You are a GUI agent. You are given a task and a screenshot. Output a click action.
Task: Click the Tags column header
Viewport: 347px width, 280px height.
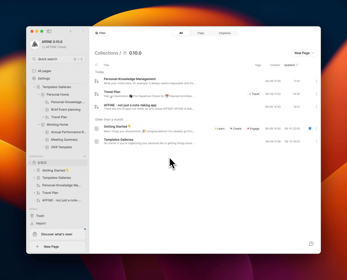258,65
